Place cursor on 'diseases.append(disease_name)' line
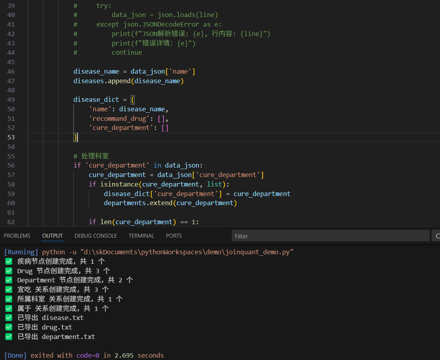 click(x=128, y=81)
